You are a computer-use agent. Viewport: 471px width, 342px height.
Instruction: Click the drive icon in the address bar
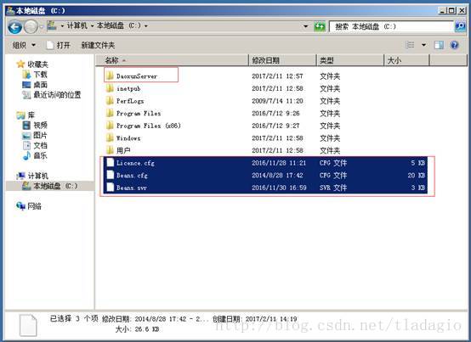[51, 25]
